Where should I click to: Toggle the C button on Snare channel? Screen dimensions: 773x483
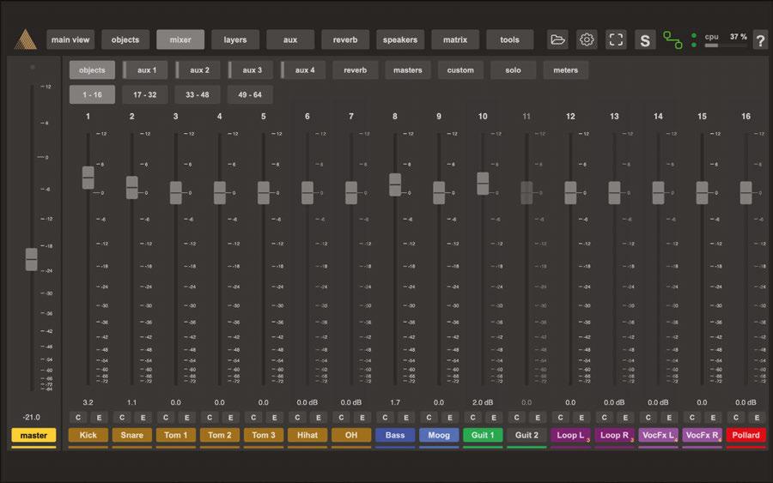click(x=121, y=418)
